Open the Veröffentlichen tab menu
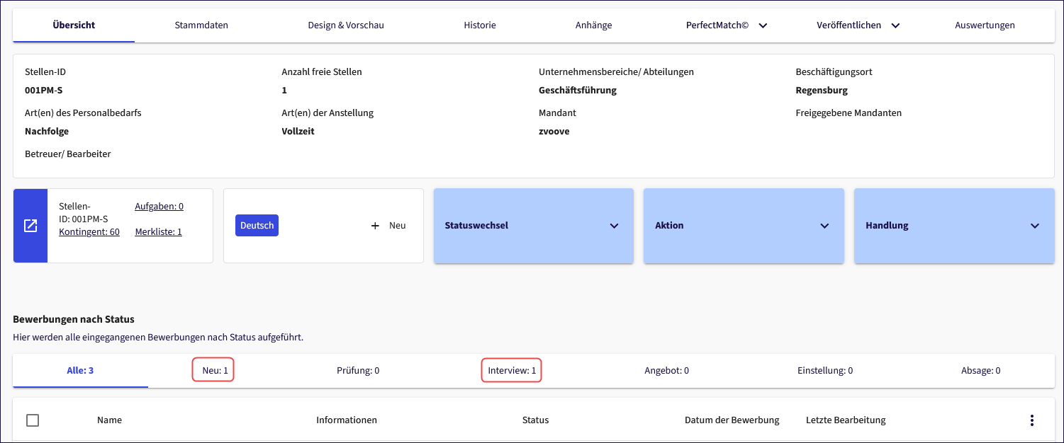 858,25
